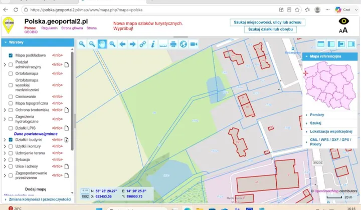The height and width of the screenshot is (210, 361).
Task: Enable Mapa topograficzna checkbox
Action: point(11,103)
